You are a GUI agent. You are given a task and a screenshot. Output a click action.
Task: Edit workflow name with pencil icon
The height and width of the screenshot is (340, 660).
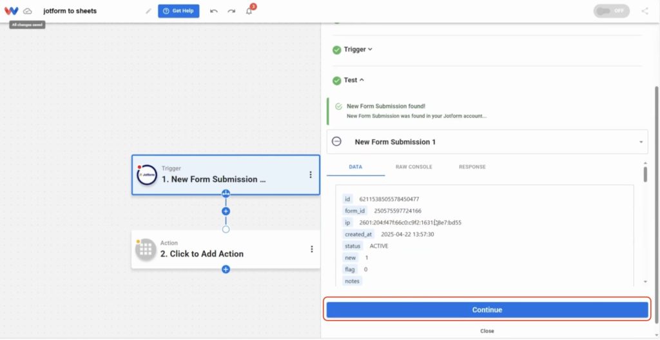[149, 11]
